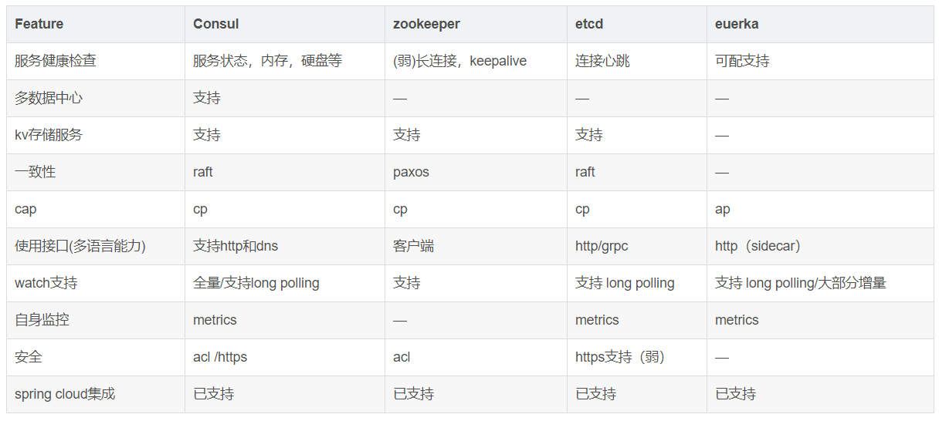Click the paxos cell
This screenshot has height=421, width=939.
(411, 172)
